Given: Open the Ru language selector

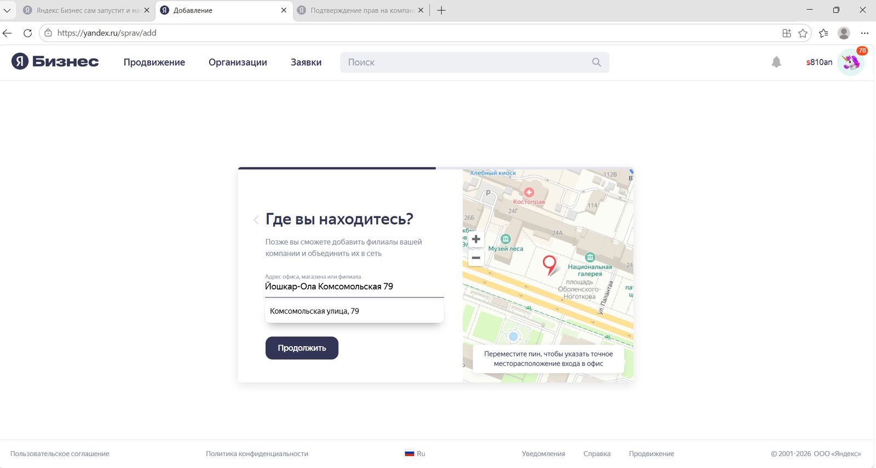Looking at the screenshot, I should tap(415, 454).
